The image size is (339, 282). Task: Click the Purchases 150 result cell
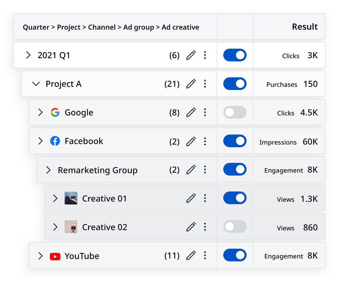tap(289, 84)
